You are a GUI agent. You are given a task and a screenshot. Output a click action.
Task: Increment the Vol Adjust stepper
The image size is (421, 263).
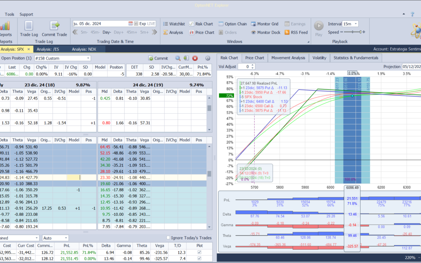pyautogui.click(x=253, y=65)
